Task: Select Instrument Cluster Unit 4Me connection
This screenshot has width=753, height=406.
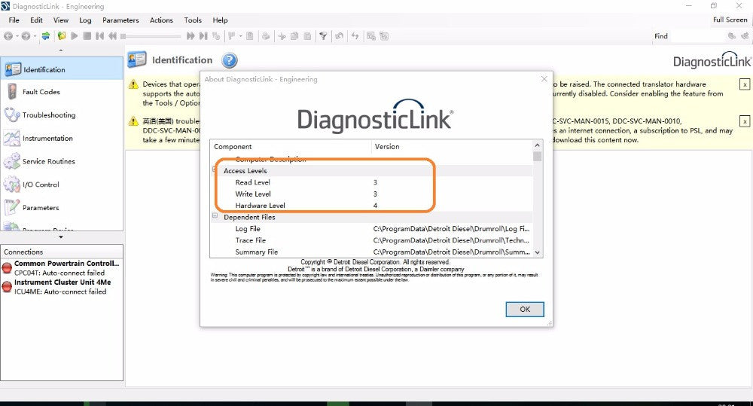Action: [x=62, y=286]
